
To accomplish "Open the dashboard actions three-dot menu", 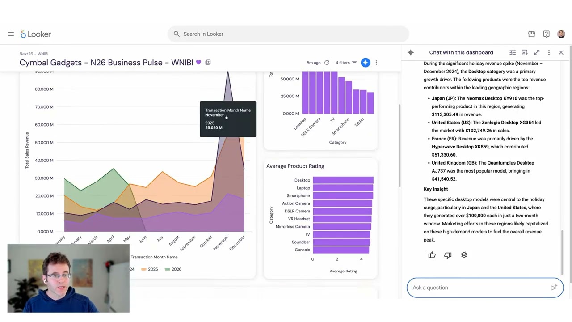I will tap(376, 63).
